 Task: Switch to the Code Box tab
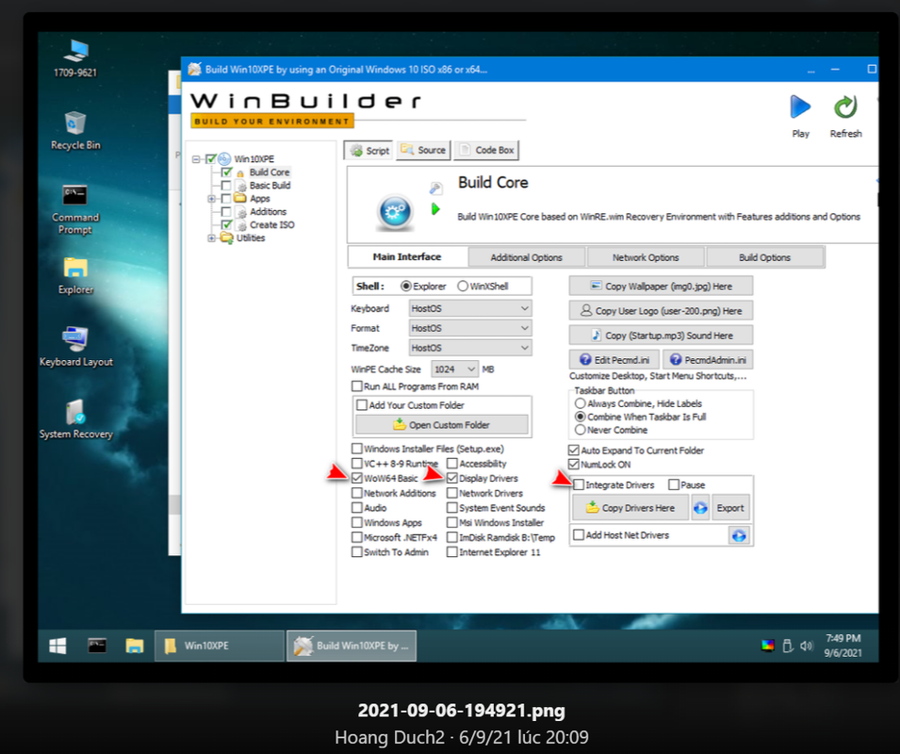486,151
